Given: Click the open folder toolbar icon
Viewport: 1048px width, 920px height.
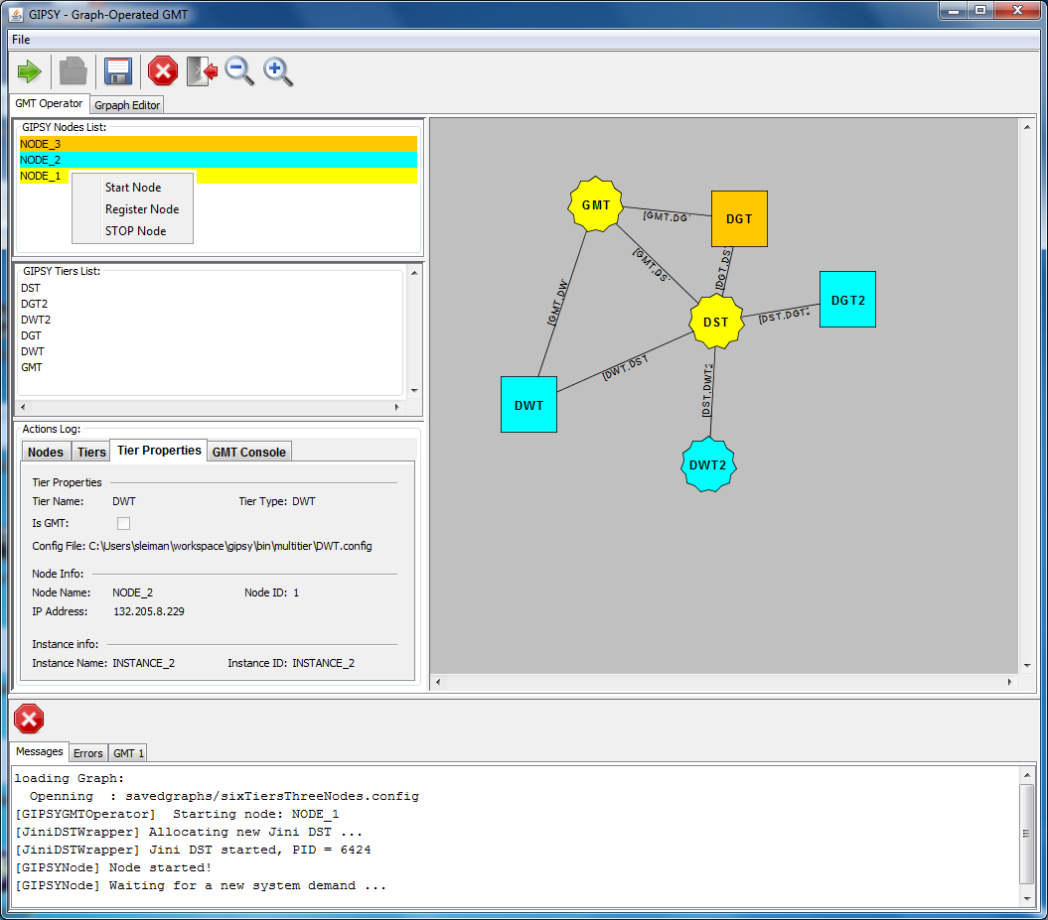Looking at the screenshot, I should point(74,71).
